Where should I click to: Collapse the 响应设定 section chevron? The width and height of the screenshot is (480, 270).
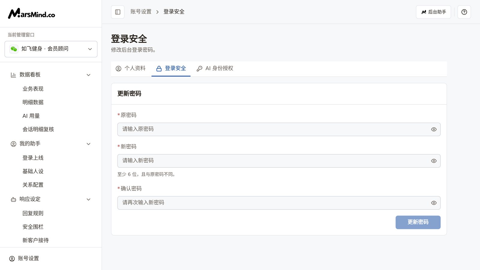click(x=88, y=199)
